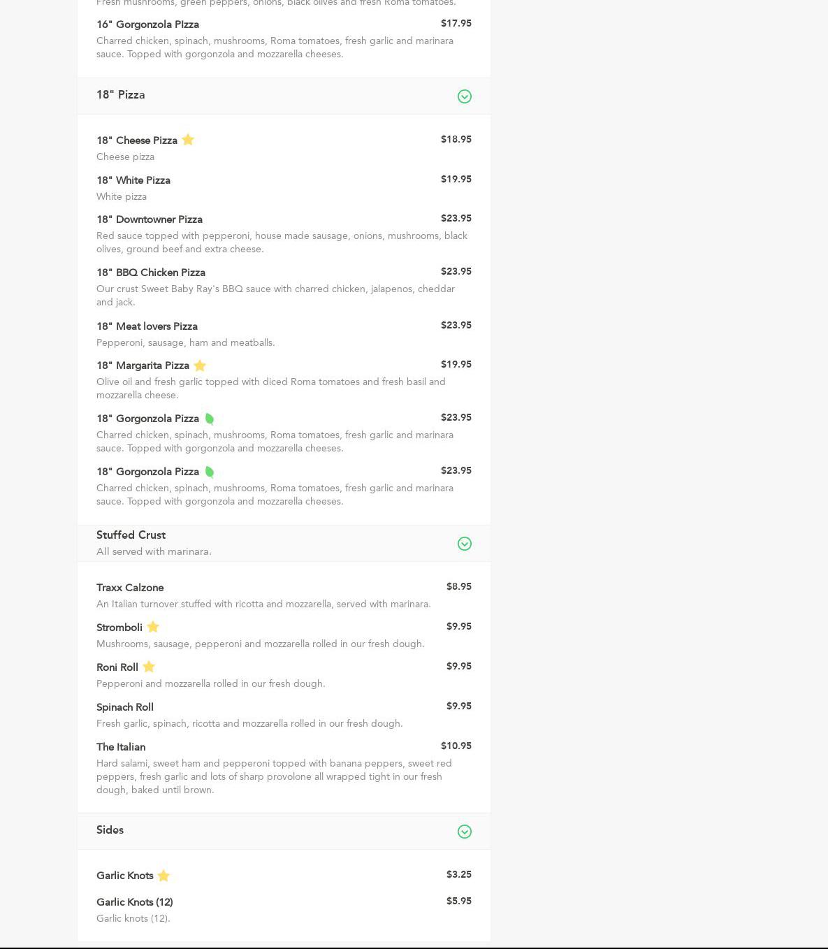
Task: Click the $10.95 price for The Italian
Action: point(456,746)
